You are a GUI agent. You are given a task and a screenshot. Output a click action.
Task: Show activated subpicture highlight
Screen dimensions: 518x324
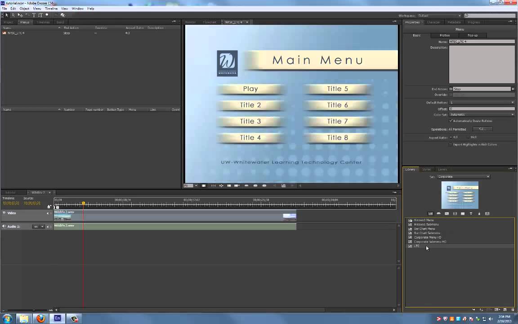click(264, 186)
